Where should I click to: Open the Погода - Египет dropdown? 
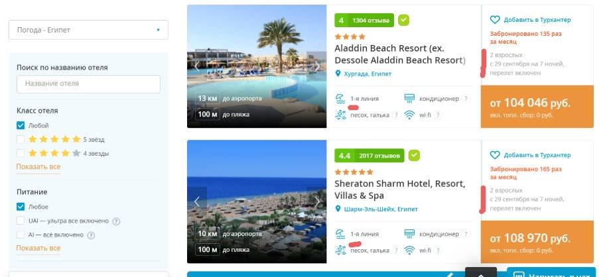tap(88, 30)
